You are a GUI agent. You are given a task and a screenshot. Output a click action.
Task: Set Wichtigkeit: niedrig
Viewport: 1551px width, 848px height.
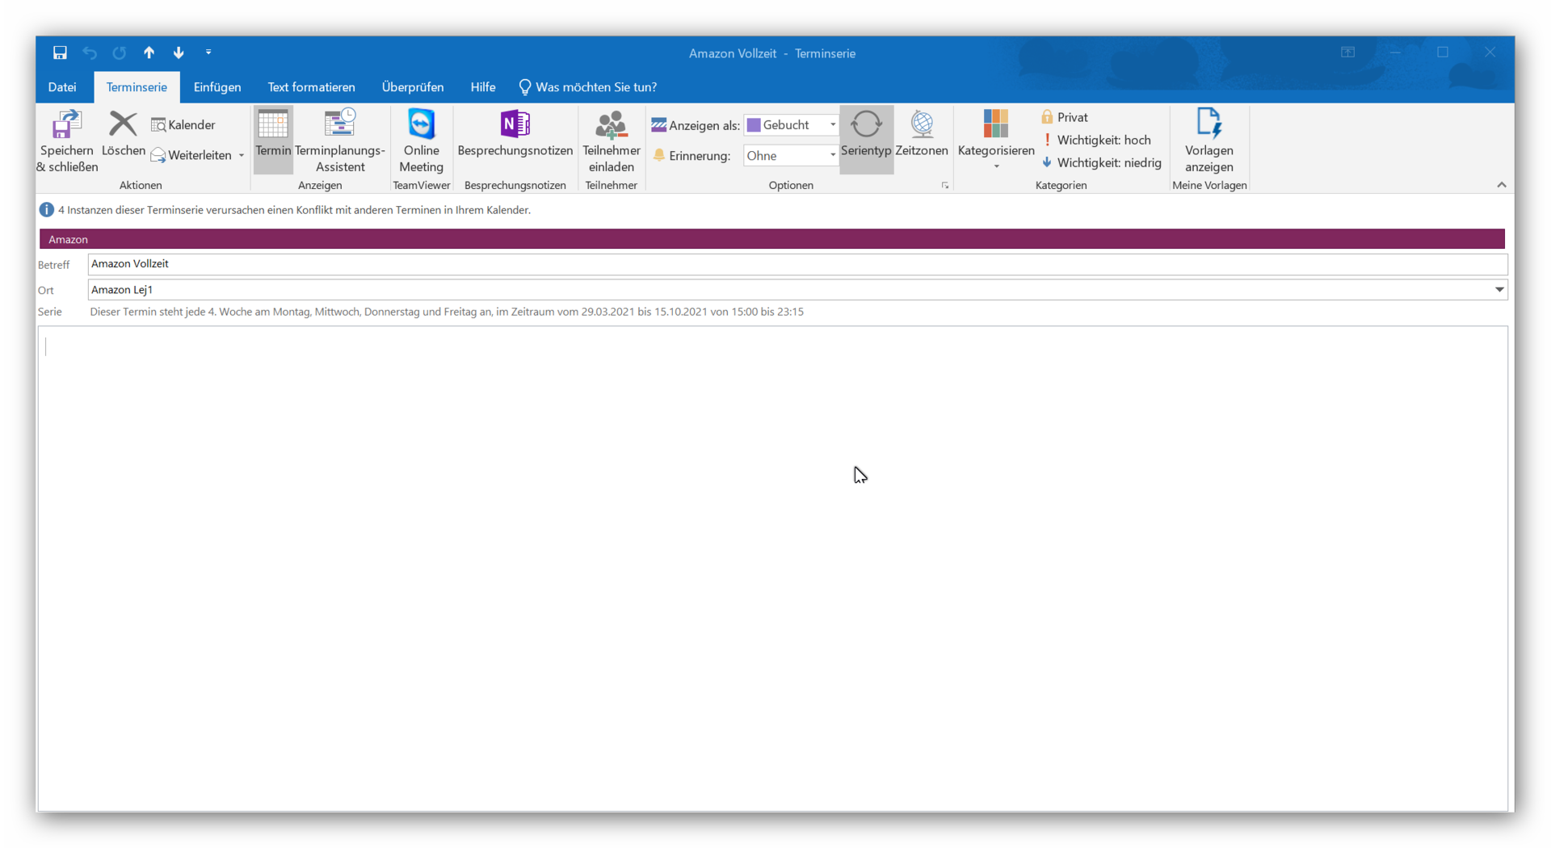(x=1102, y=163)
